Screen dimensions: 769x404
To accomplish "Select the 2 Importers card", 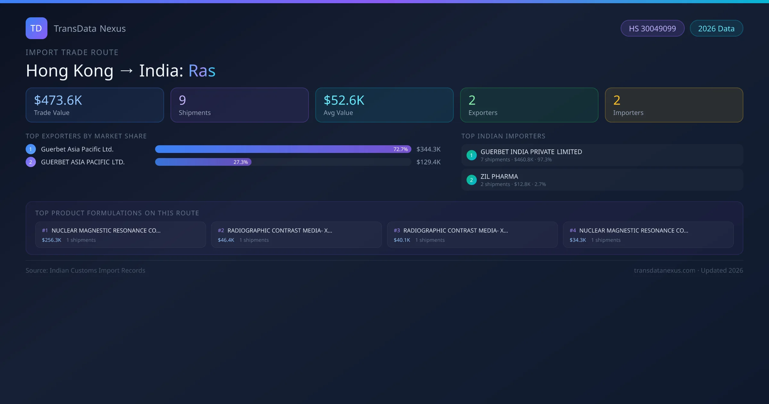I will (674, 105).
